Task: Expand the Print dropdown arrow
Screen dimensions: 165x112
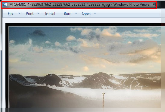Action: pyautogui.click(x=38, y=13)
